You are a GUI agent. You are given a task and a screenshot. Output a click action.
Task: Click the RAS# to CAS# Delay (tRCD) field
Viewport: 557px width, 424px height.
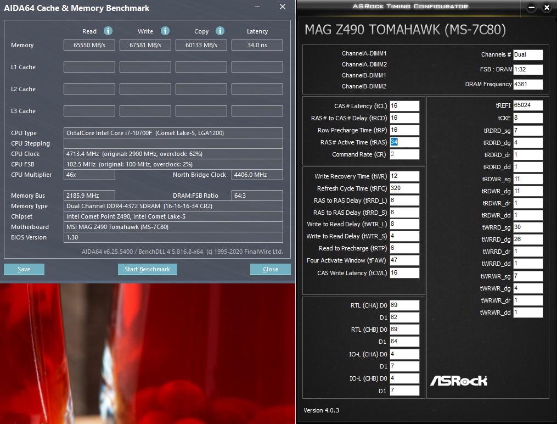pyautogui.click(x=404, y=118)
